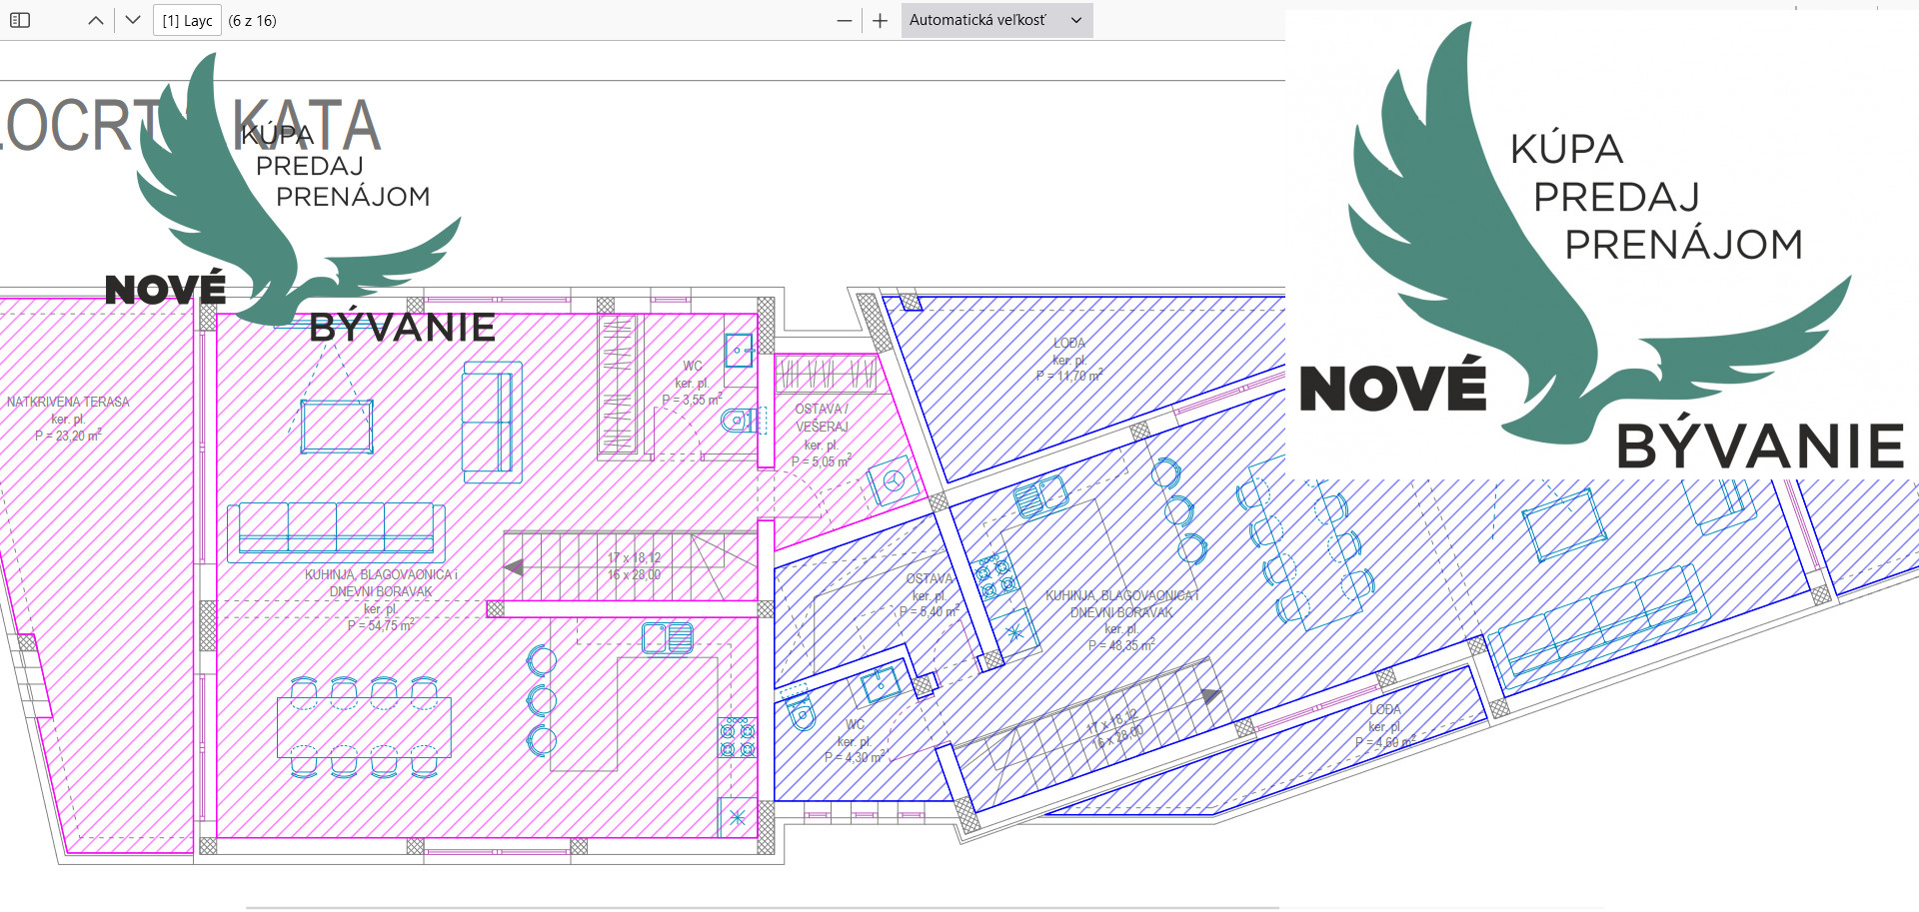Zoom in with the plus button
This screenshot has width=1919, height=912.
(x=880, y=20)
